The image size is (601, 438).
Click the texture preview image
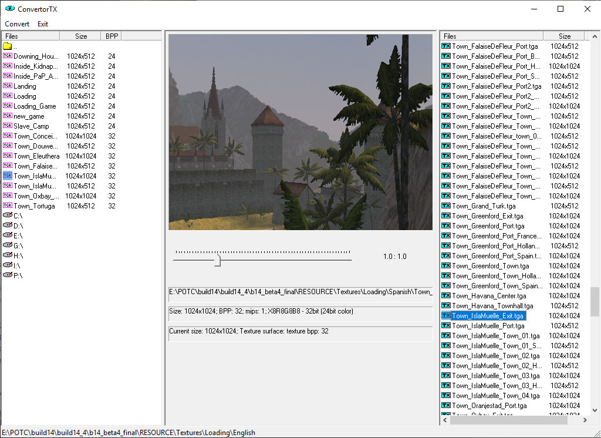(x=300, y=132)
